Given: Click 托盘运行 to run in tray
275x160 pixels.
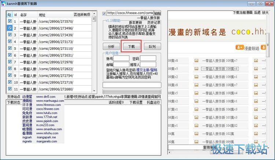Looking at the screenshot, I should click(153, 102).
